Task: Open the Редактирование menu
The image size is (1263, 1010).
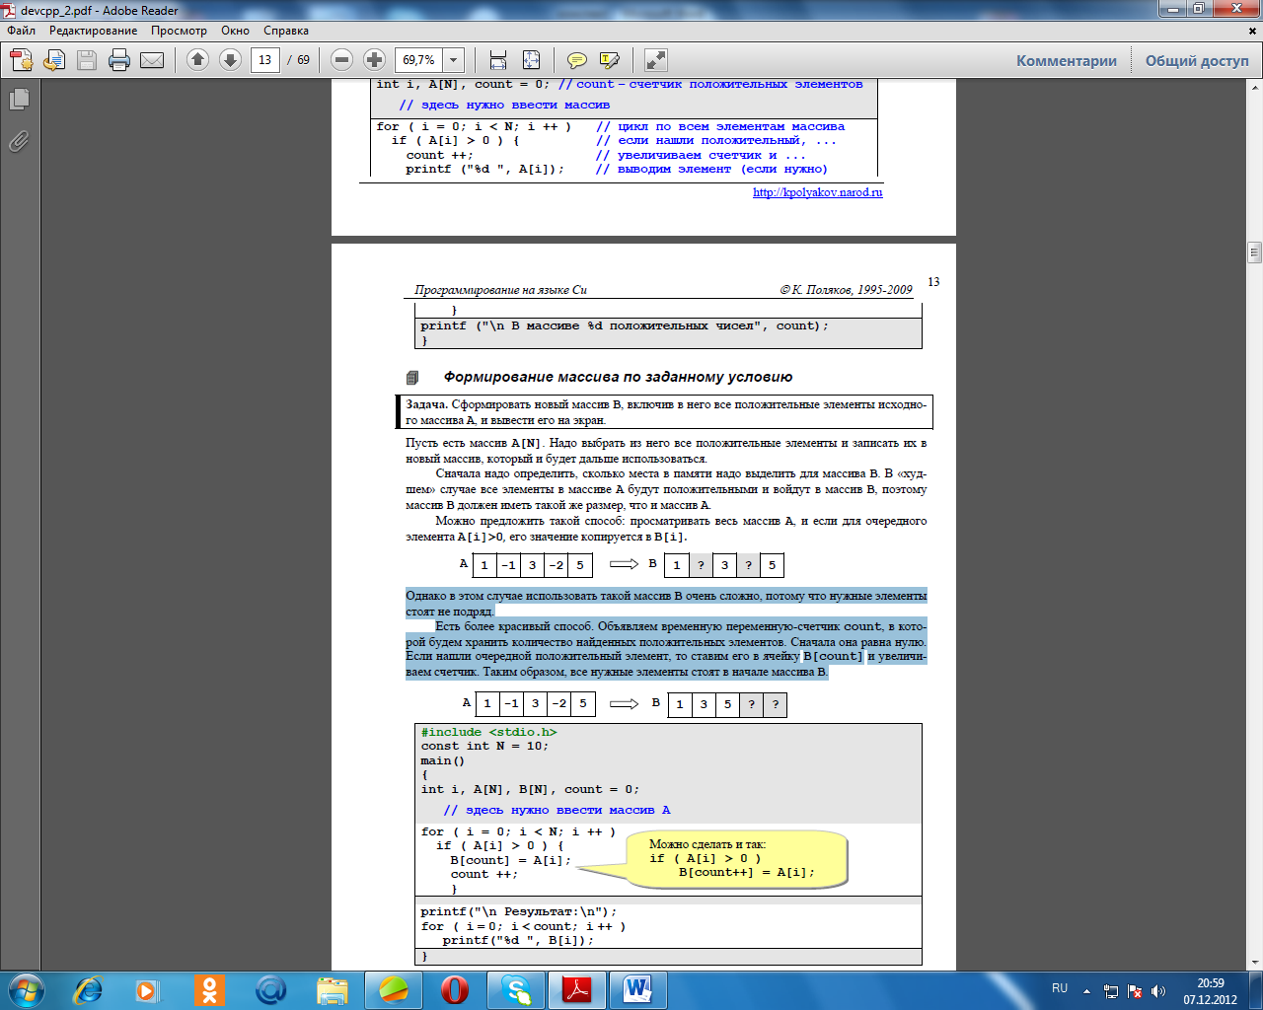Action: (x=94, y=31)
